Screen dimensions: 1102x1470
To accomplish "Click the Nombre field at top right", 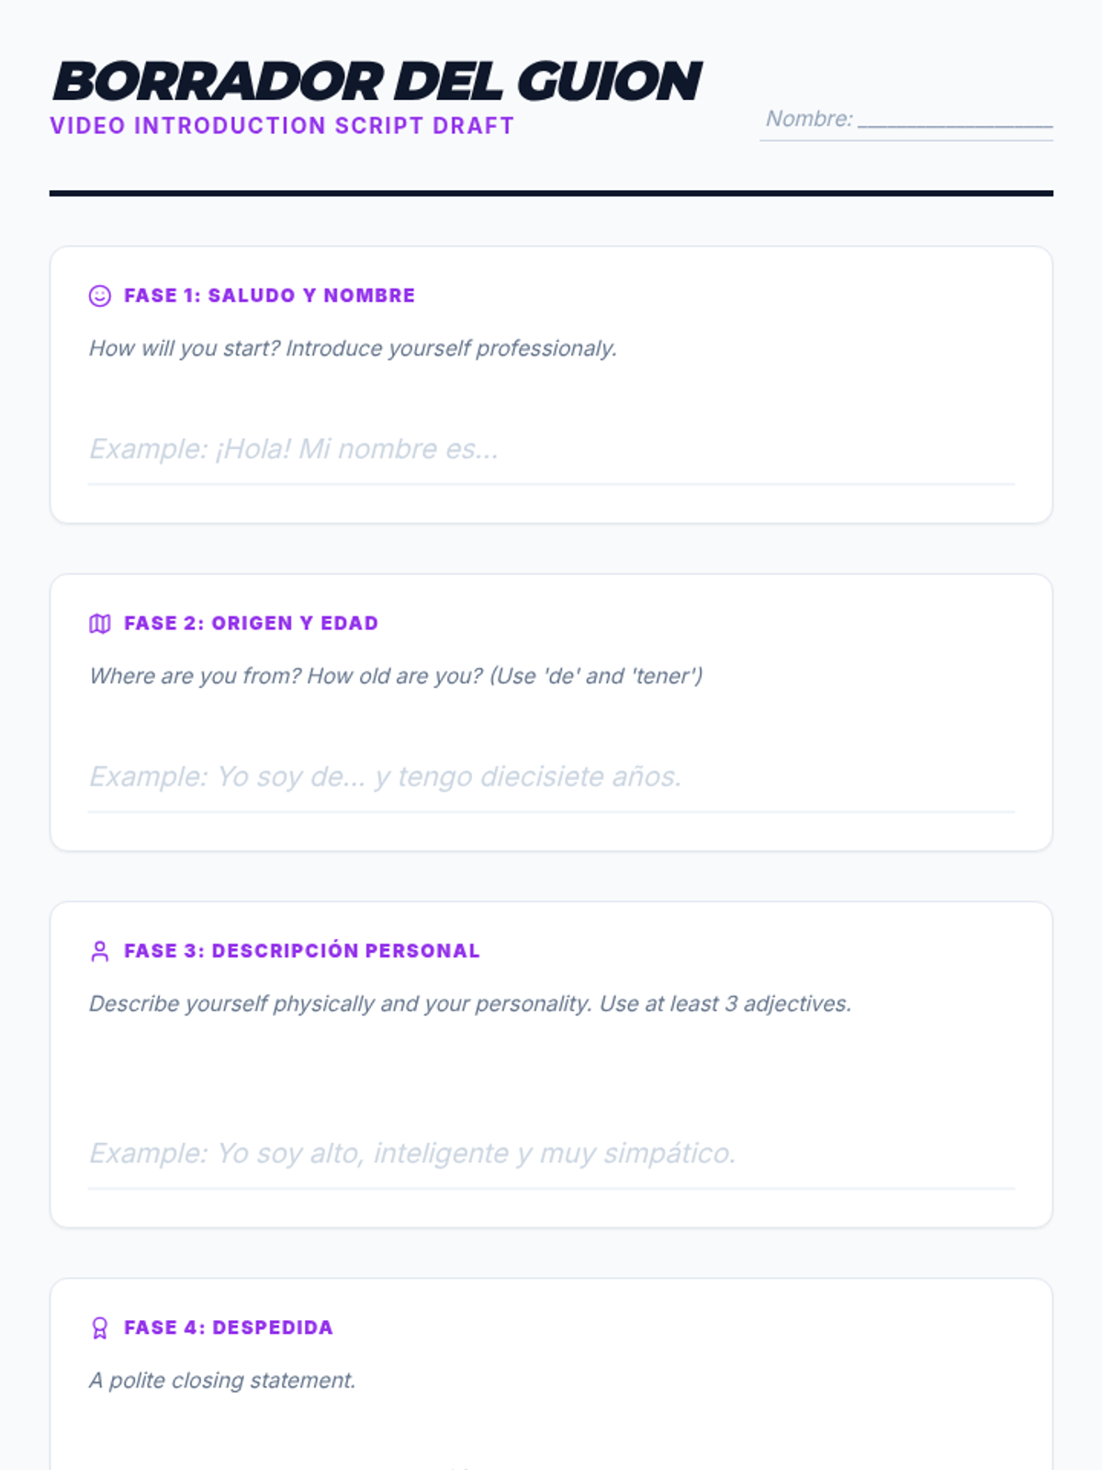I will click(955, 119).
